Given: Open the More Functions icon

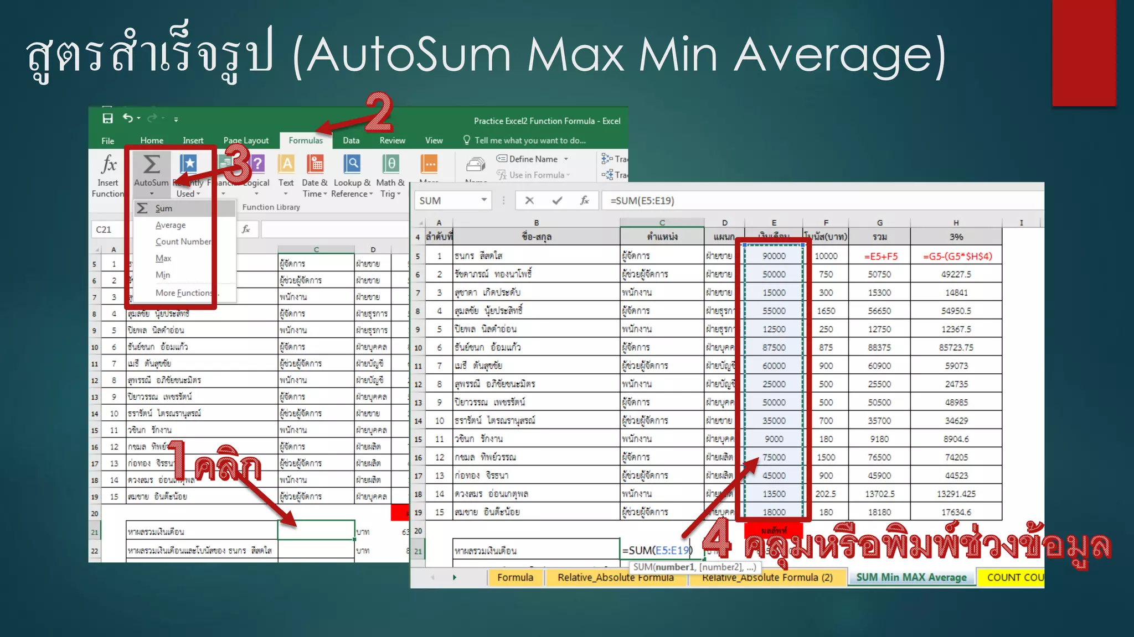Looking at the screenshot, I should click(x=429, y=164).
